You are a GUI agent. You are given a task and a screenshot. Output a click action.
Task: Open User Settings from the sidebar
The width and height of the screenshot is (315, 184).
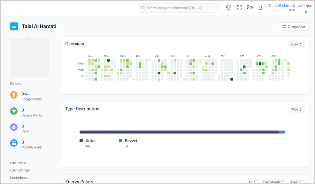click(20, 170)
